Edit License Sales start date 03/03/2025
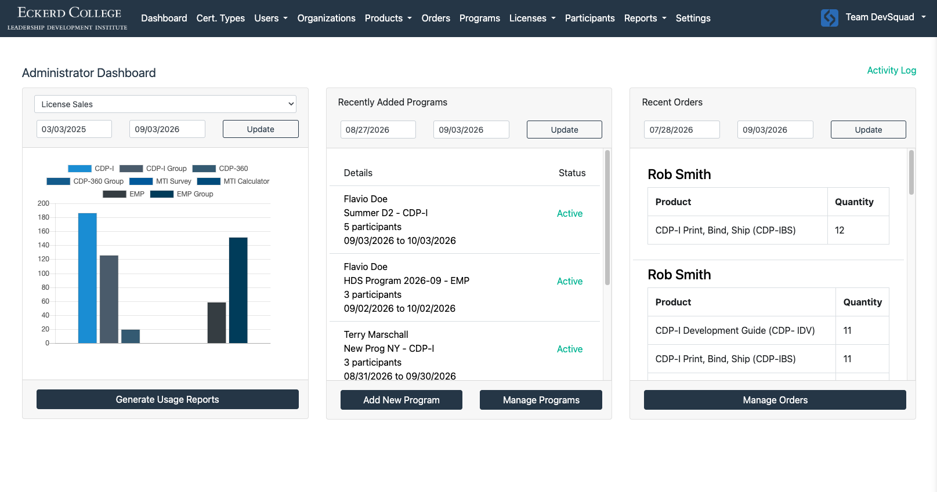This screenshot has height=492, width=937. pos(74,129)
